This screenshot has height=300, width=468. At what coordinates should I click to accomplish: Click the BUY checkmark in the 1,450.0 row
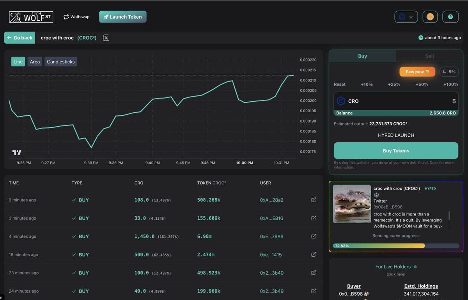click(x=74, y=236)
